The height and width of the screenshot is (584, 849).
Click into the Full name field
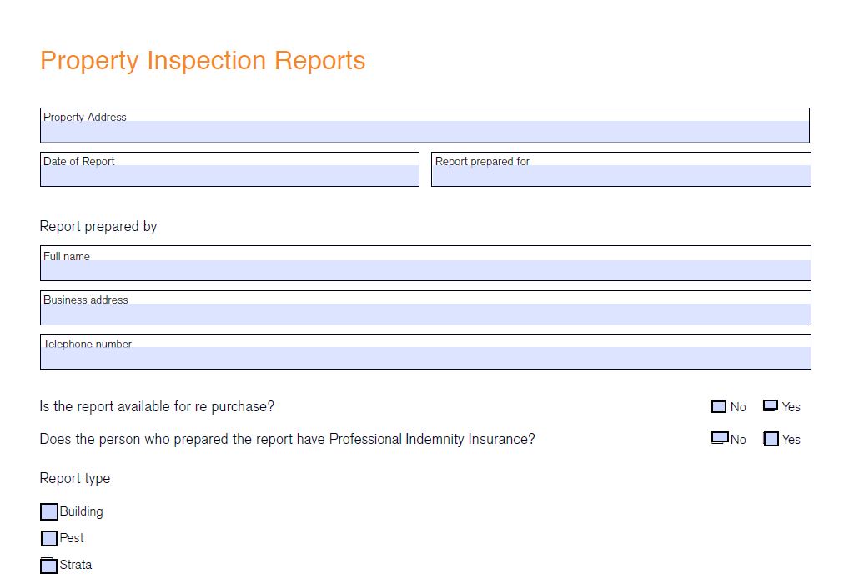(425, 269)
